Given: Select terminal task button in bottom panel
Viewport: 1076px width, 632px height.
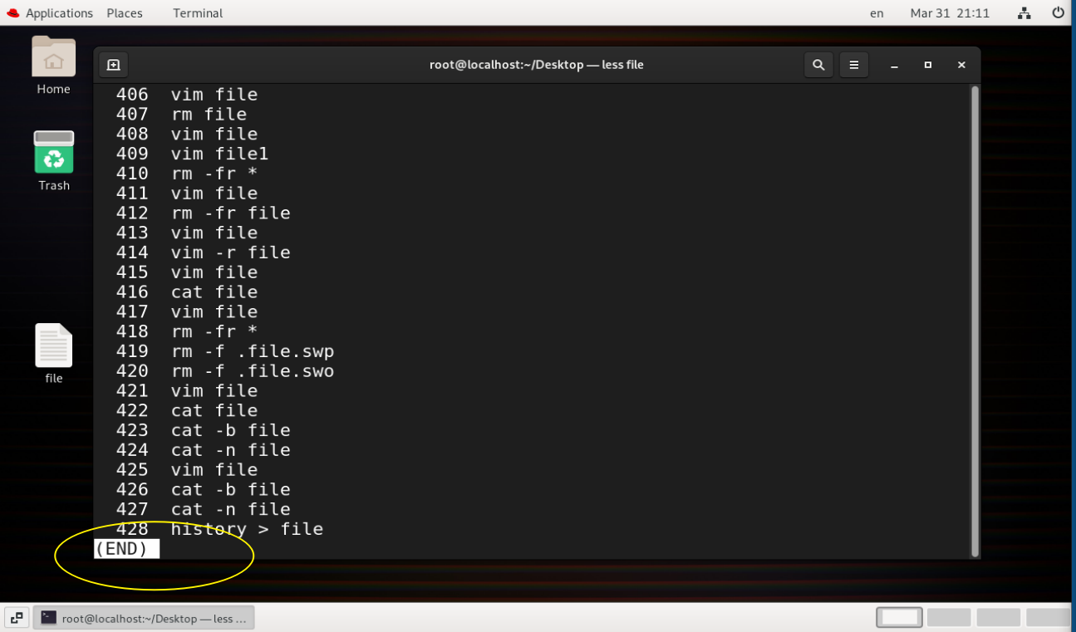Looking at the screenshot, I should coord(144,618).
